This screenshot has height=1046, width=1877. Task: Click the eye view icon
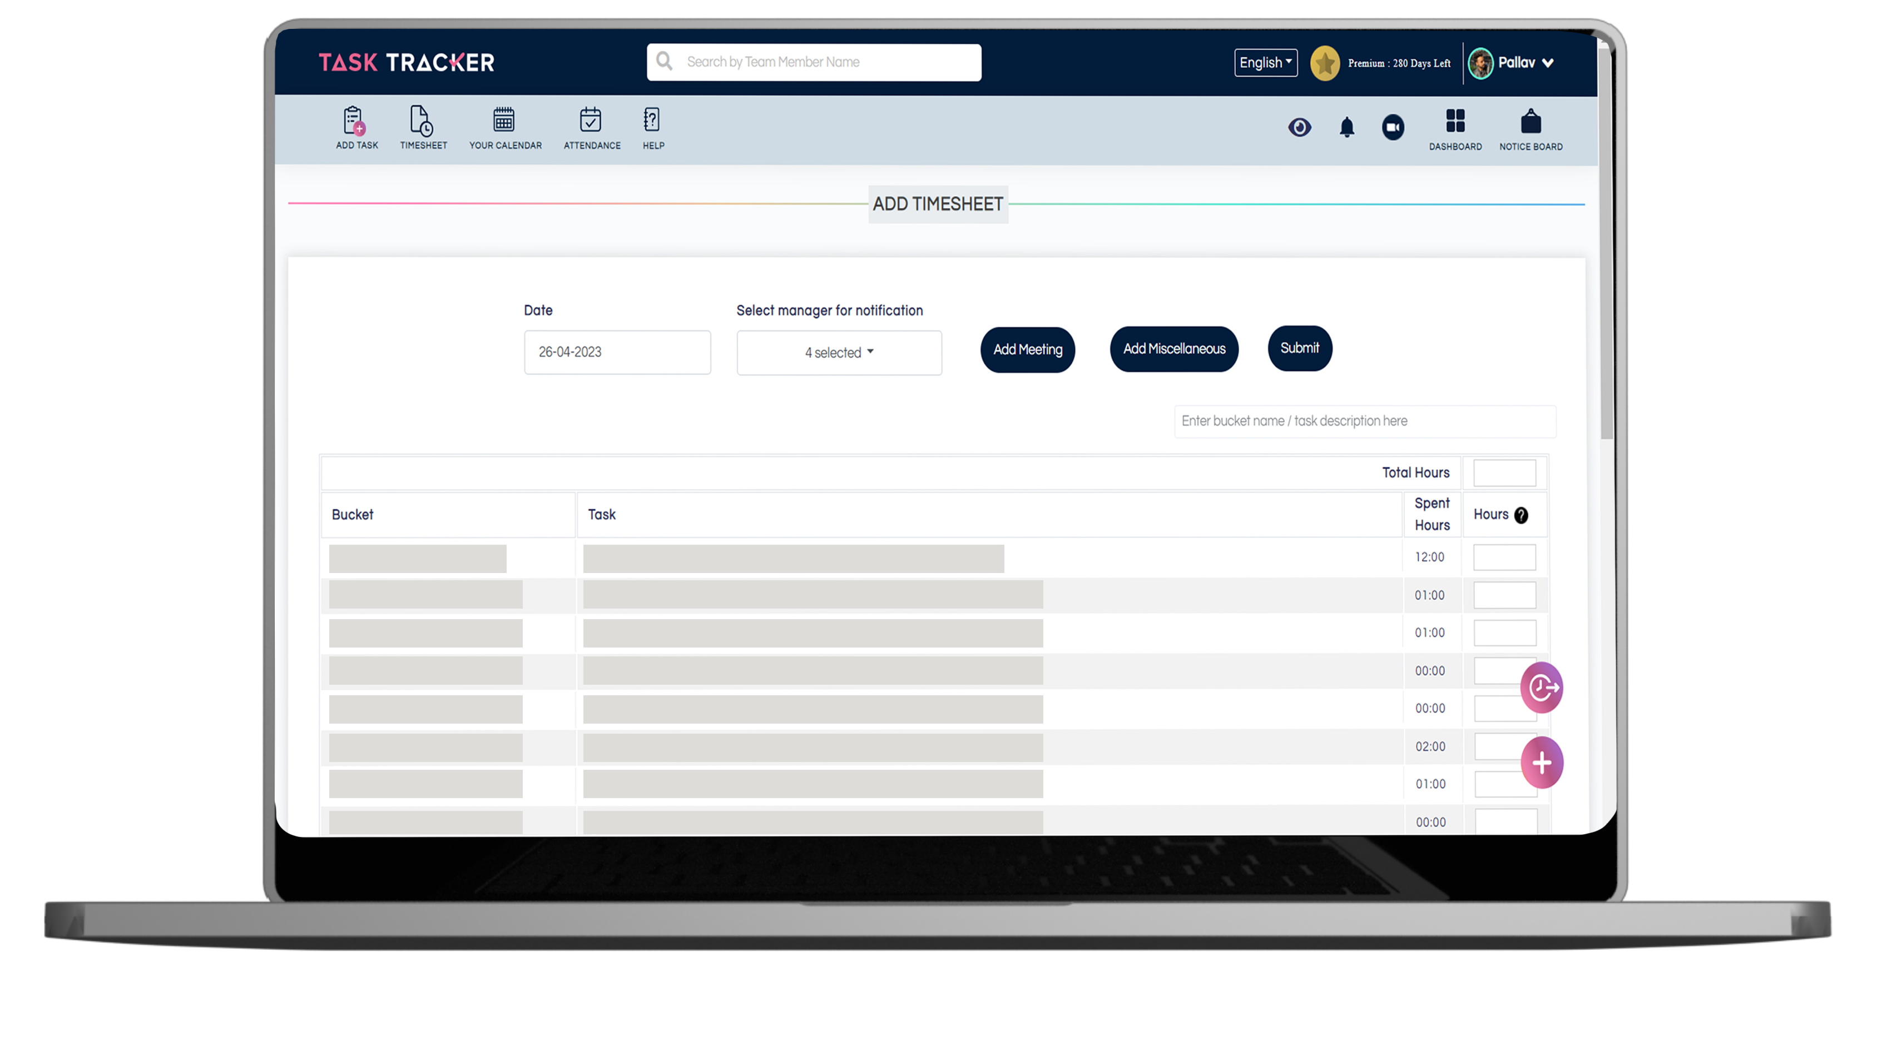click(x=1300, y=127)
